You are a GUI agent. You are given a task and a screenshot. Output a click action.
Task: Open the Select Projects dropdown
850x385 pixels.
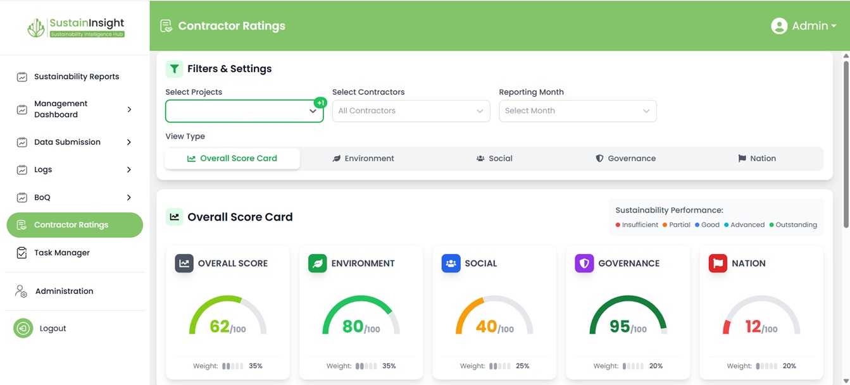[x=244, y=111]
